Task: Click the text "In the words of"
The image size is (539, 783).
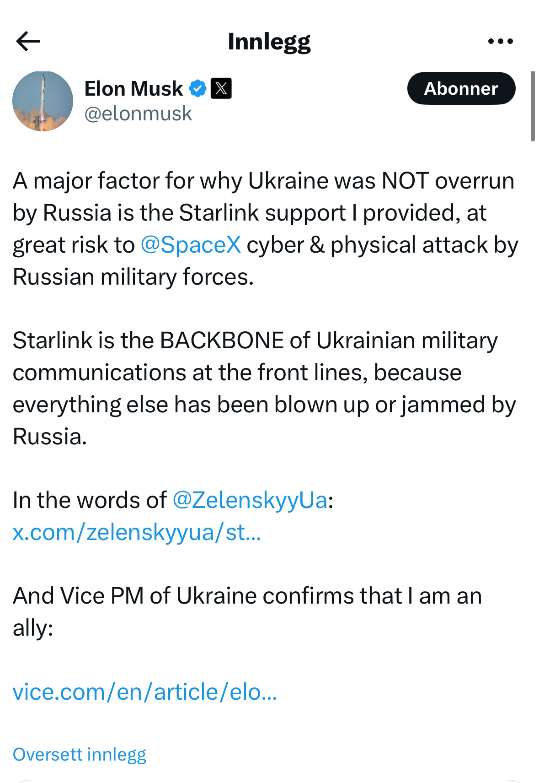Action: click(x=90, y=500)
